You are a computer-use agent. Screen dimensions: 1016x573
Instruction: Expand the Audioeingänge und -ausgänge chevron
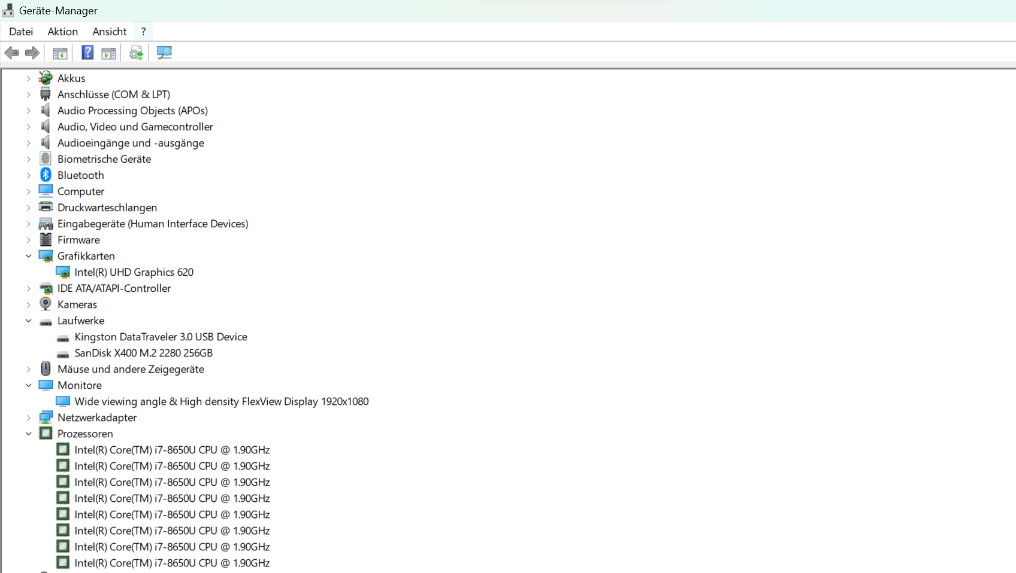point(28,143)
